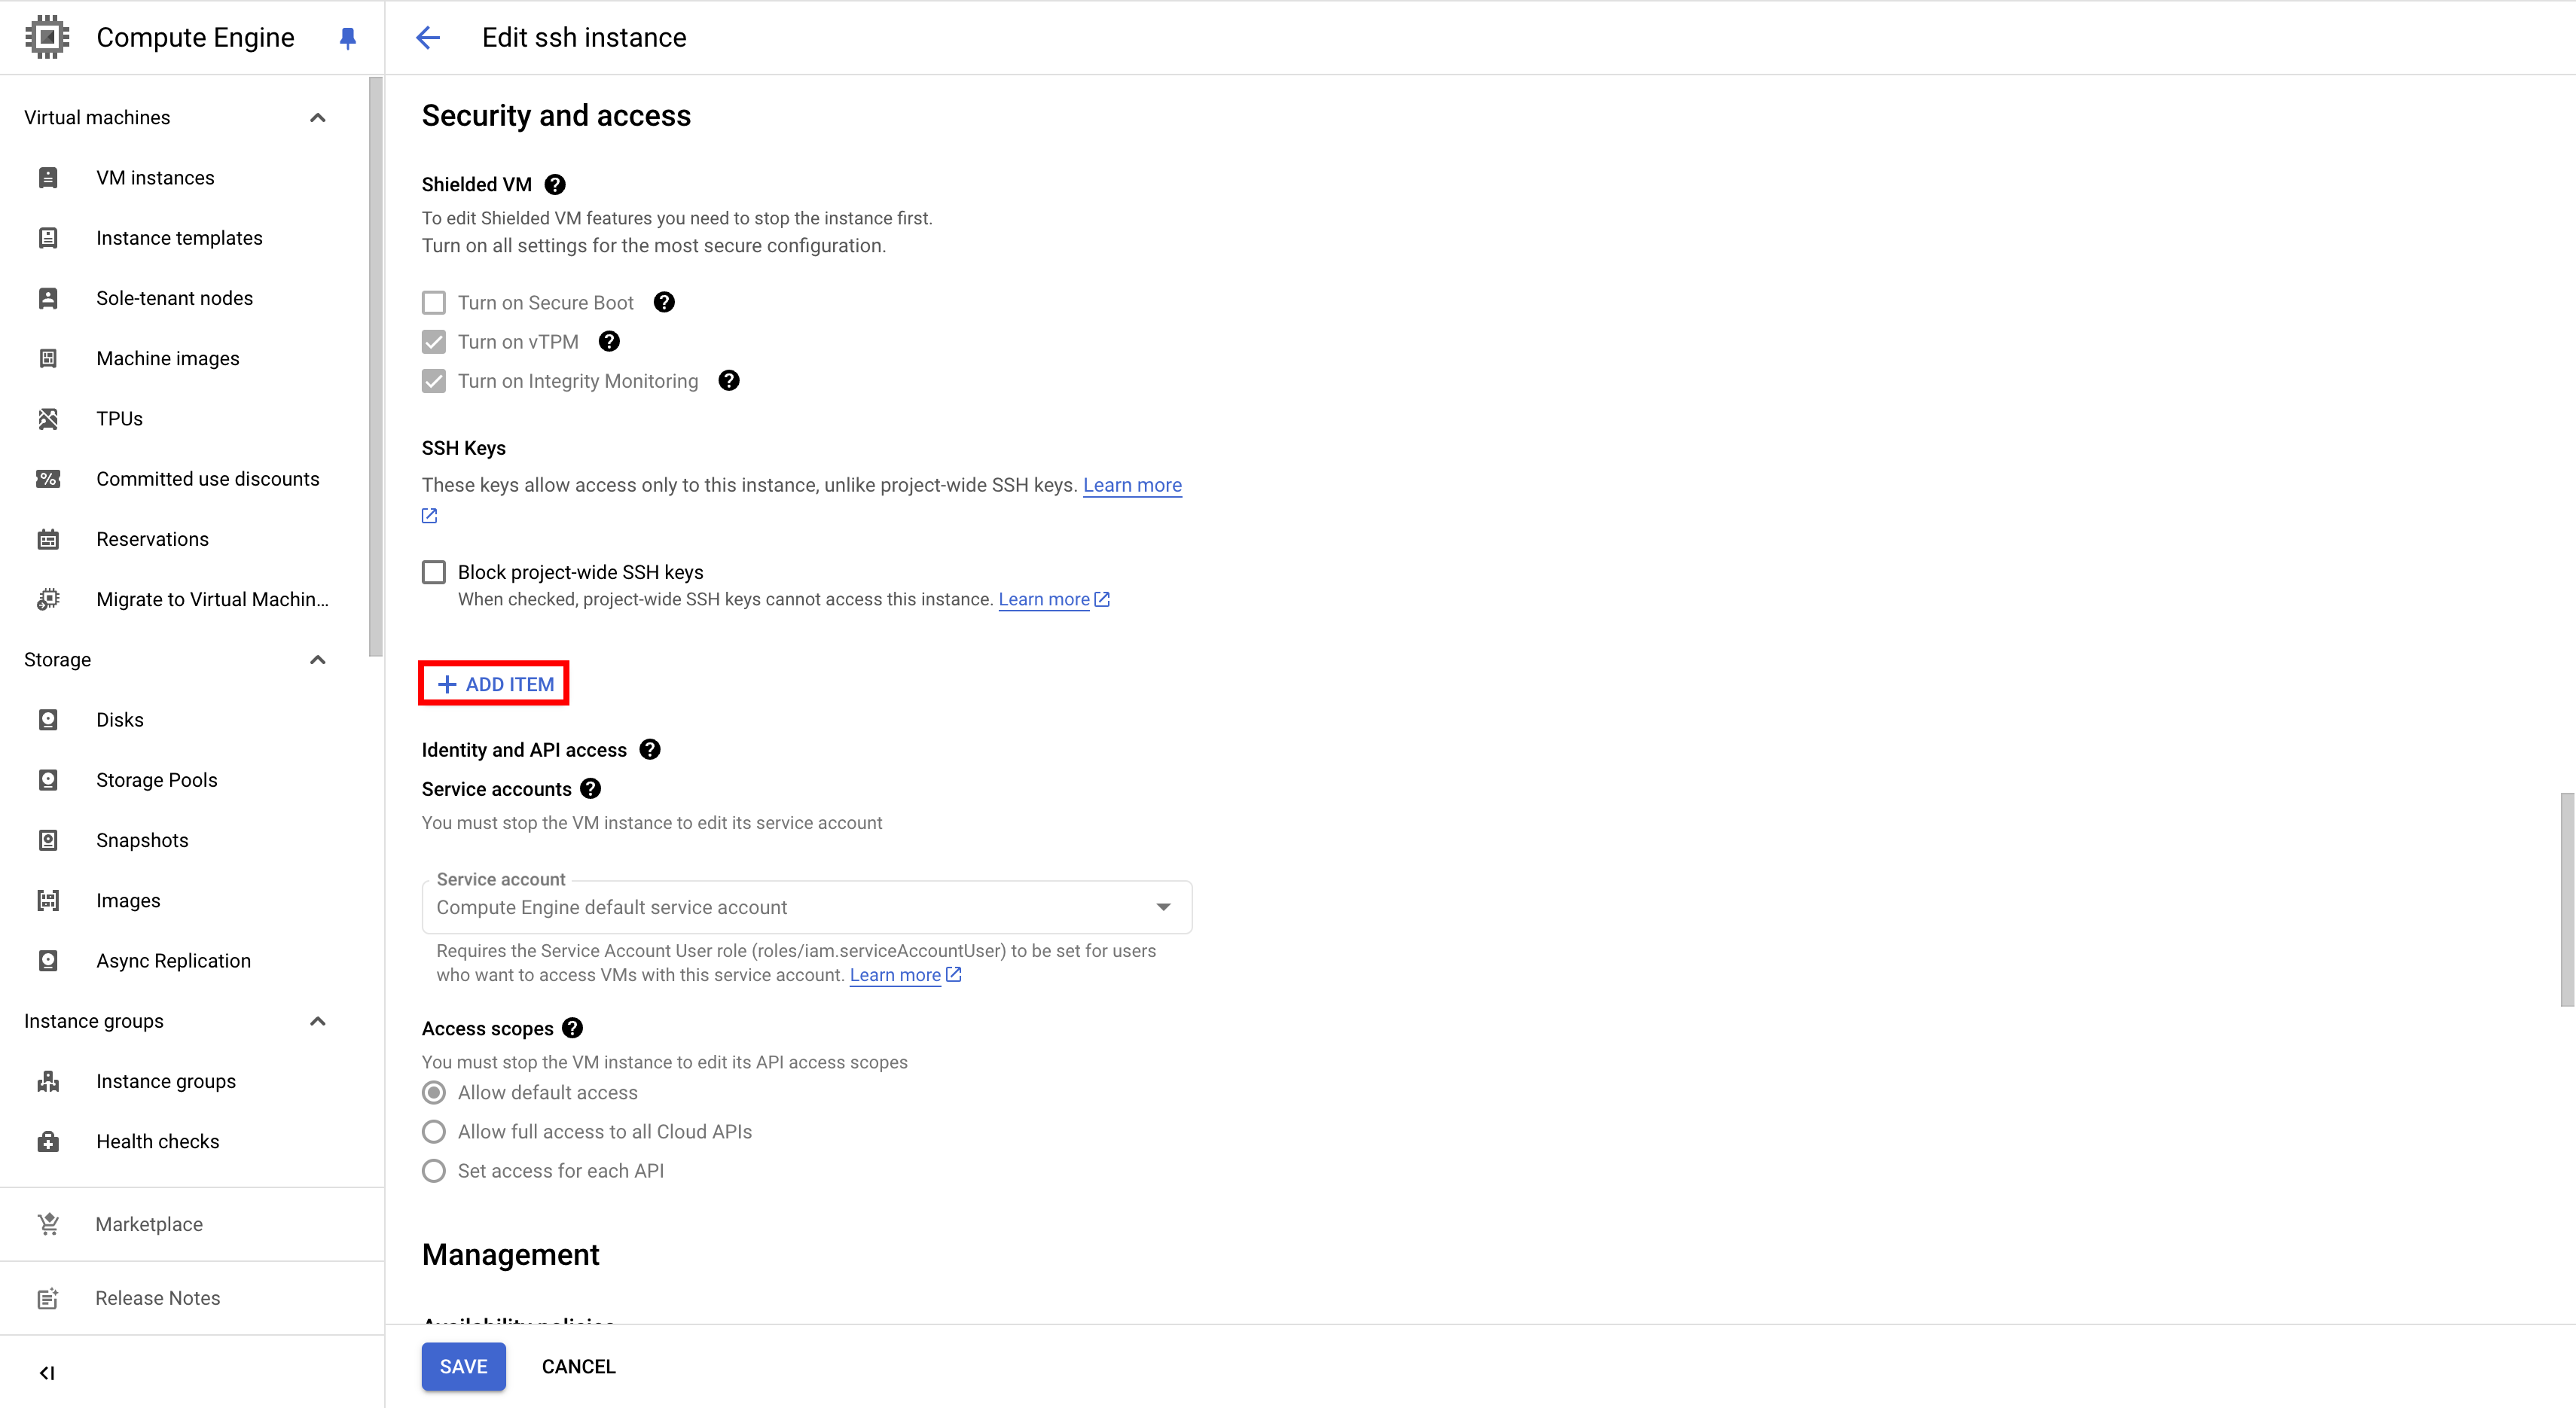Click the Disks icon in the sidebar
This screenshot has width=2576, height=1408.
[48, 718]
